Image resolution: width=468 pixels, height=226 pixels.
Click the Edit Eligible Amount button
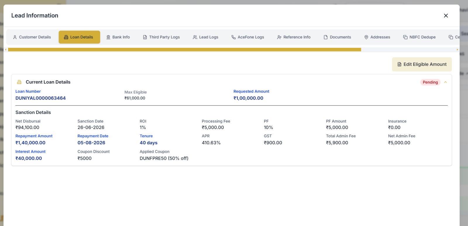click(422, 64)
